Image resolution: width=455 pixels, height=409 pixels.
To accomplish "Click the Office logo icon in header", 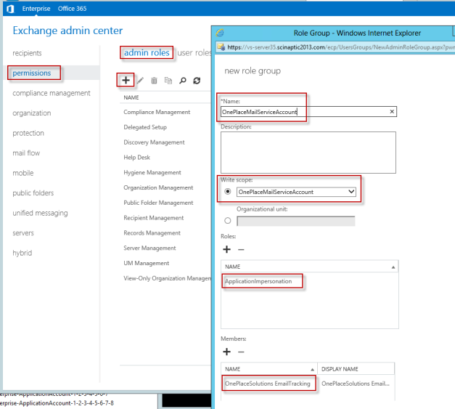I will click(x=10, y=9).
